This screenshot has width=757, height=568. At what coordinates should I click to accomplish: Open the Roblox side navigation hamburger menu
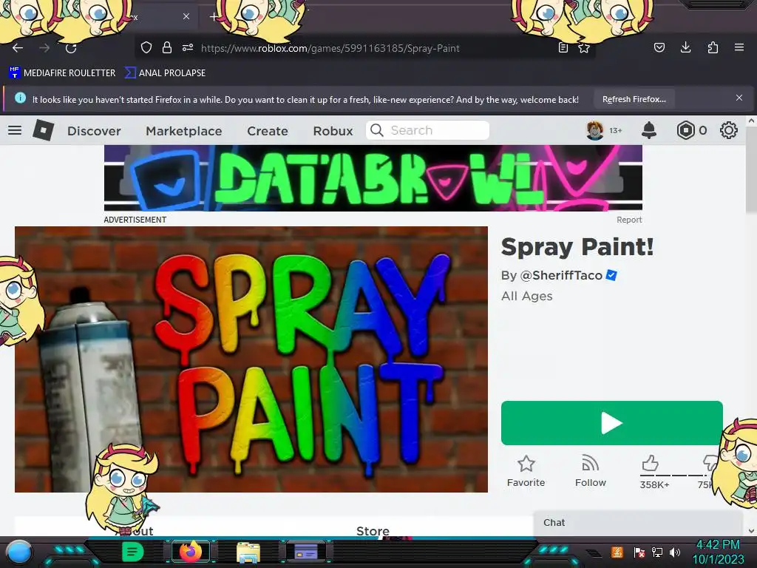[x=15, y=130]
